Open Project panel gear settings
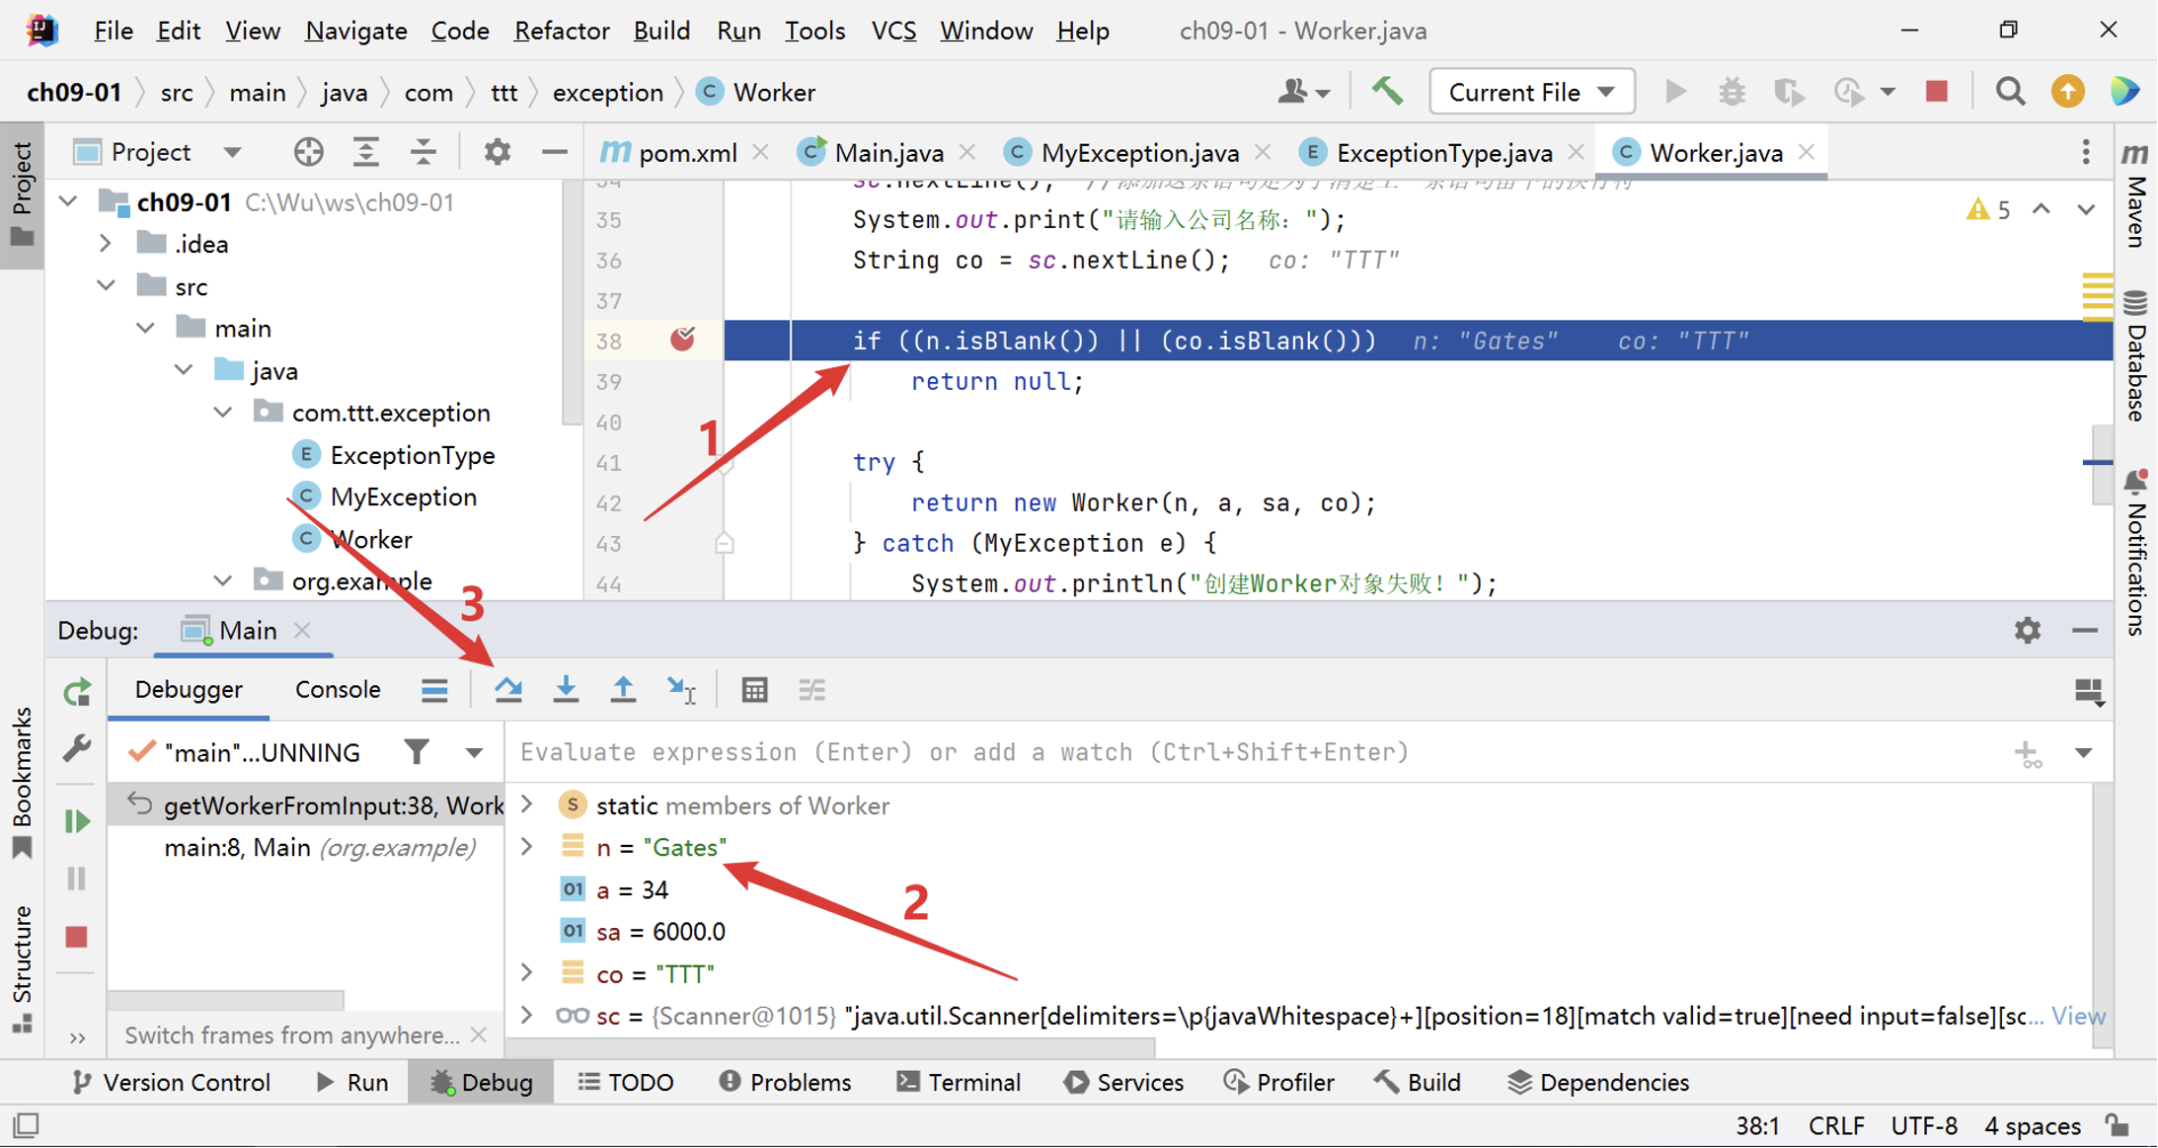This screenshot has height=1148, width=2158. pyautogui.click(x=498, y=152)
